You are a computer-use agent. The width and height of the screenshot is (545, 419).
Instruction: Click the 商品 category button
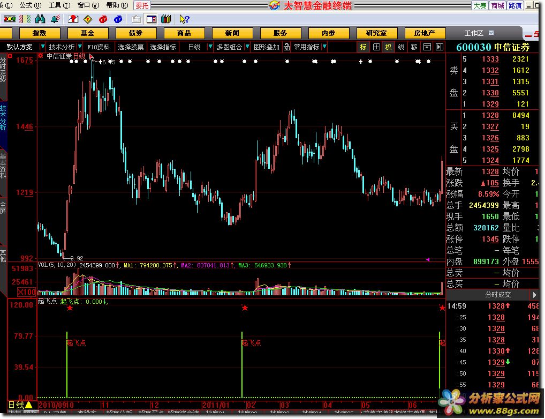click(184, 33)
